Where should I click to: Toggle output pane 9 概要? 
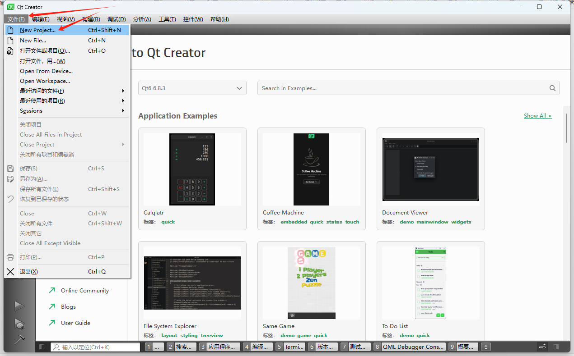coord(463,347)
